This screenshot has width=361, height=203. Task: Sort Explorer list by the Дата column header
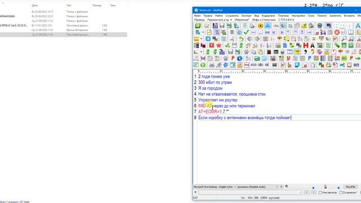click(35, 5)
